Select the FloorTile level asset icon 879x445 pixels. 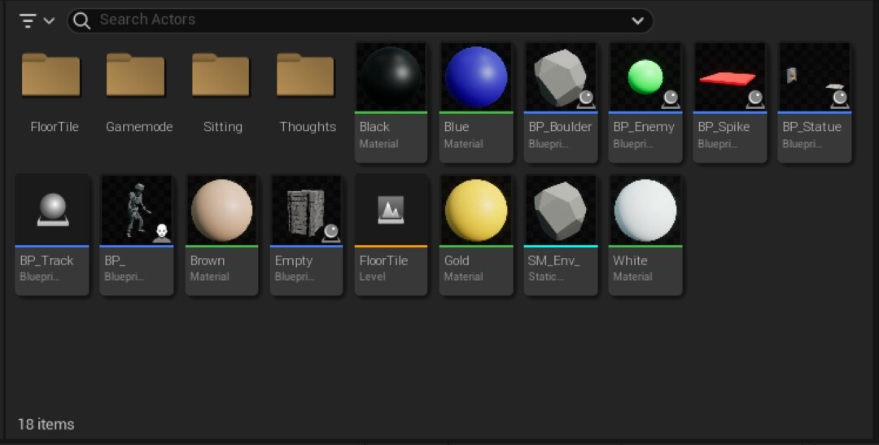pos(391,210)
